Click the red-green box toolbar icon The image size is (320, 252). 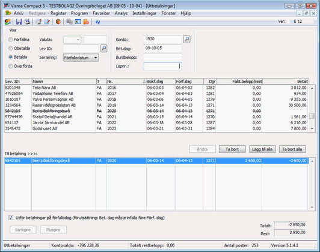[58, 22]
